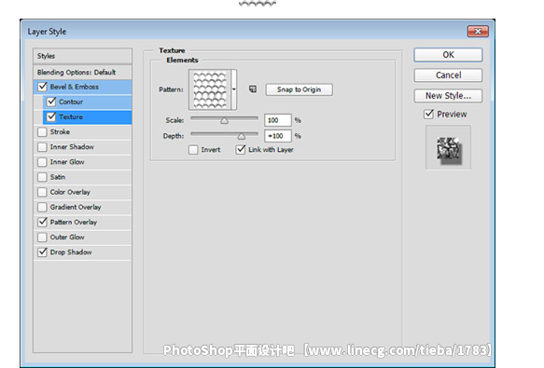
Task: Click the Color Overlay label
Action: [x=70, y=192]
